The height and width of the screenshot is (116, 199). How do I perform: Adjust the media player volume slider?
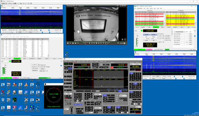point(123,43)
